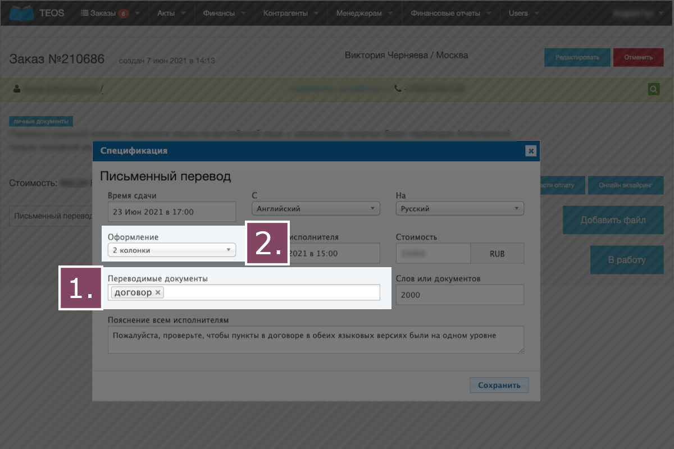Open target language dropdown Русский

(459, 209)
